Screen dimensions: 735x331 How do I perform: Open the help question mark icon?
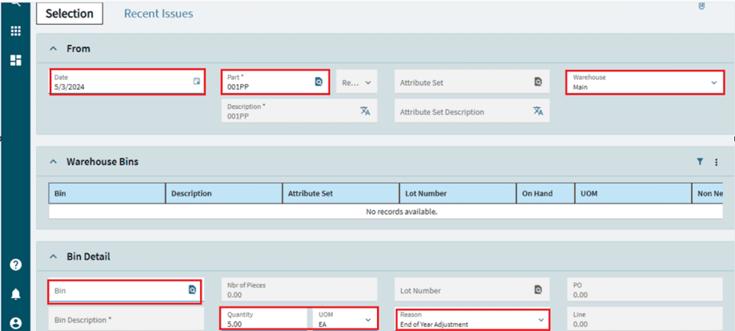coord(15,265)
